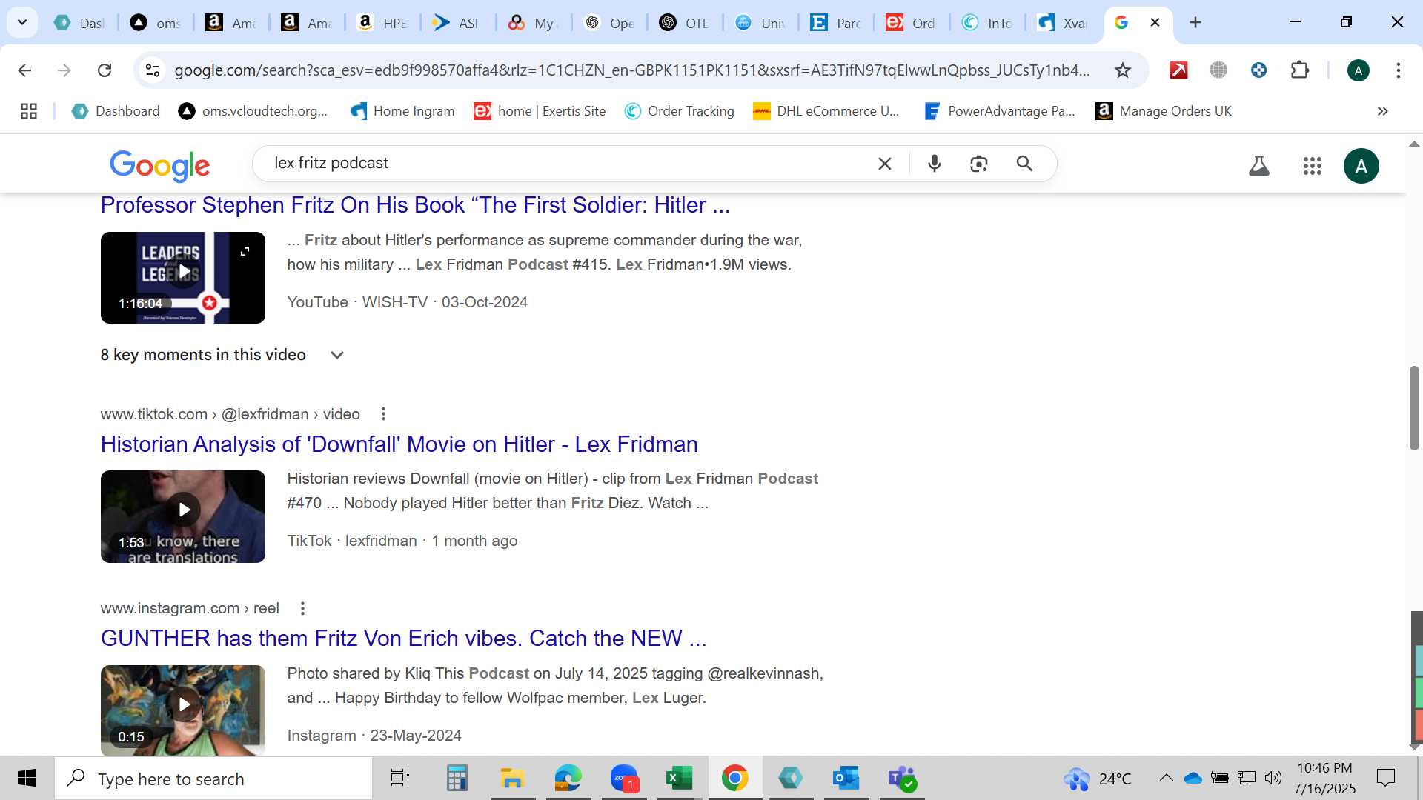Open the tab groups grid icon in the bookmarks bar
This screenshot has width=1423, height=800.
tap(29, 111)
